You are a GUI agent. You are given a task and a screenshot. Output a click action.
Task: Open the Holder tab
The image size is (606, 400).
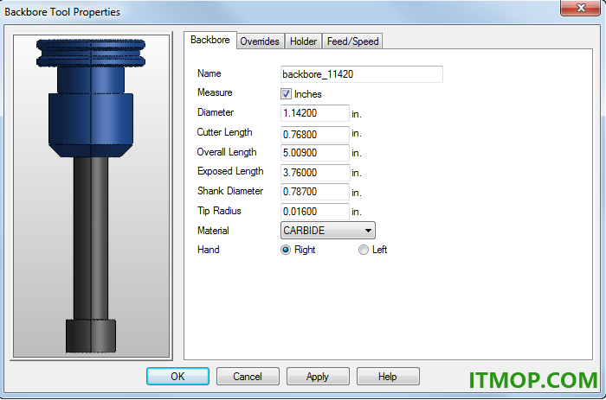click(x=303, y=41)
